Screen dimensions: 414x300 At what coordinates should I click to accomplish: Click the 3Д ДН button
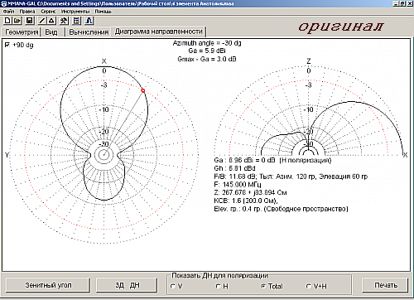pyautogui.click(x=127, y=285)
